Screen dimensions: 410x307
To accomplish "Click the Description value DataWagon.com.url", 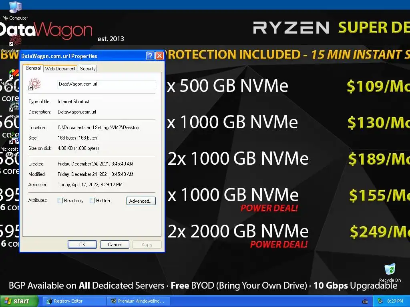I will (77, 112).
